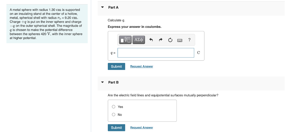Select the Yes radio button
Screen dimensions: 286x132
tap(114, 107)
